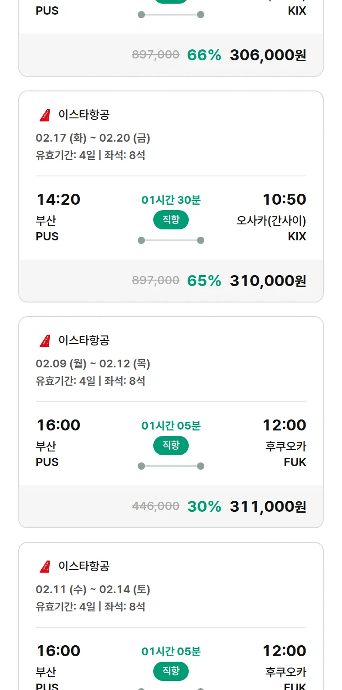Image resolution: width=342 pixels, height=690 pixels.
Task: Pick the 311,000원 Fukuoka fare
Action: (x=268, y=506)
